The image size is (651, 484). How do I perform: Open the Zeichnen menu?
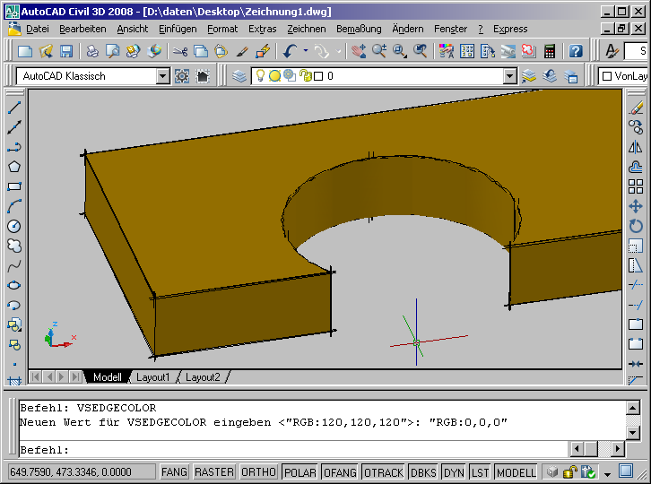306,29
